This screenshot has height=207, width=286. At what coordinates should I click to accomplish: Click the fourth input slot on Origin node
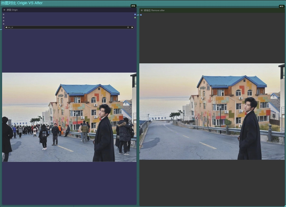(x=3, y=24)
